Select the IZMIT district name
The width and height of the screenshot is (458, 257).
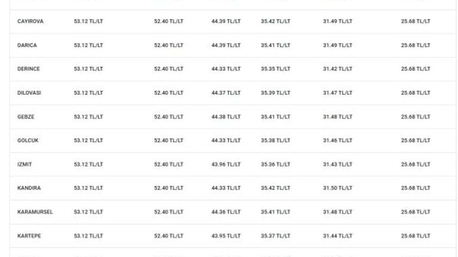click(25, 164)
